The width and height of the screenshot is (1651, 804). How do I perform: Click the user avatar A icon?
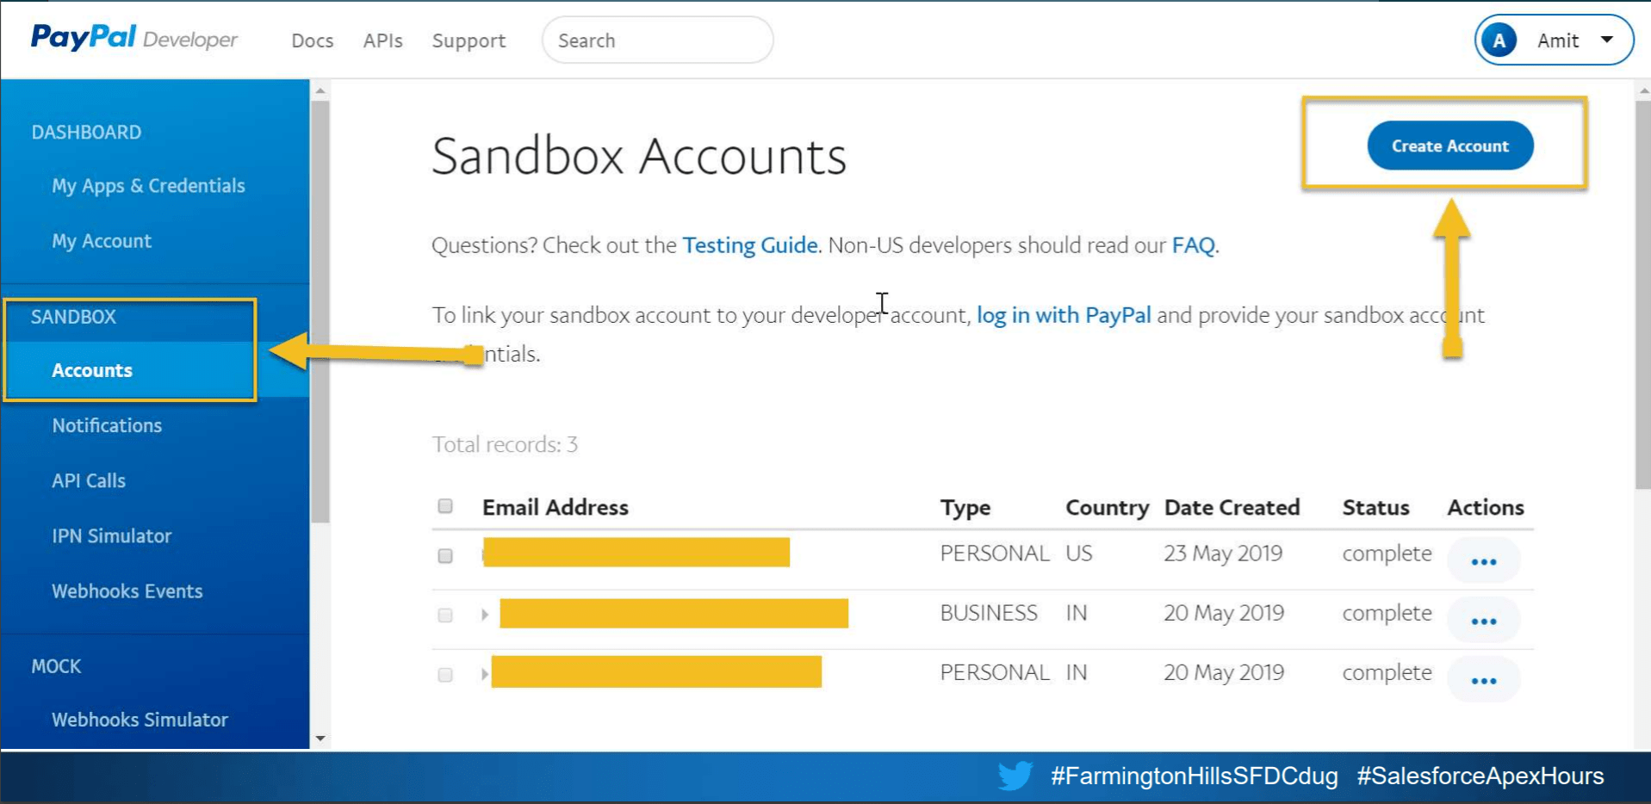pos(1499,40)
